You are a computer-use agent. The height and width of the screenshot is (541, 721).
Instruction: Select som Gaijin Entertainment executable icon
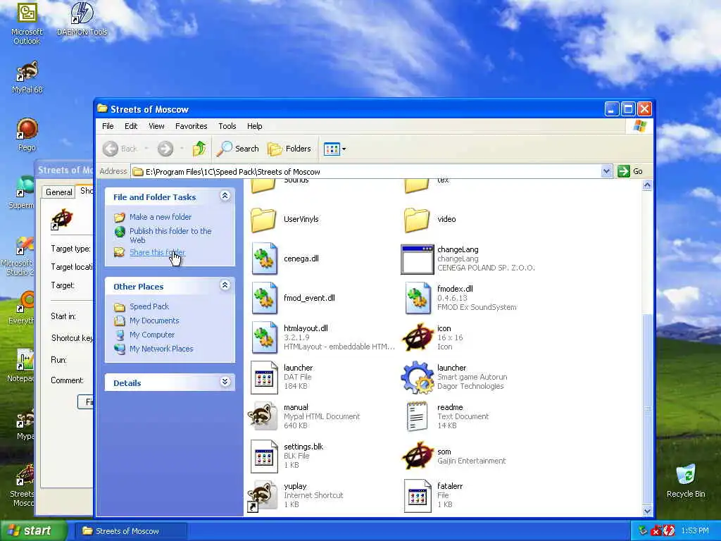418,456
